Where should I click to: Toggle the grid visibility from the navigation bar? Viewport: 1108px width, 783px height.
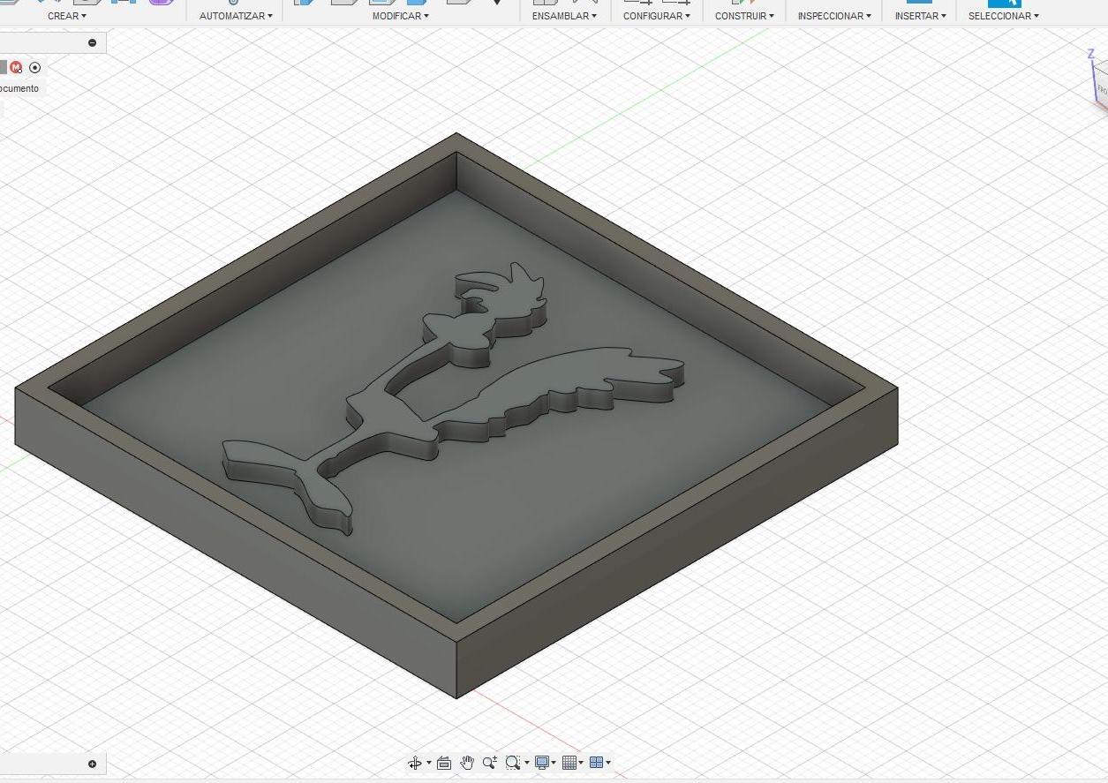[x=570, y=763]
